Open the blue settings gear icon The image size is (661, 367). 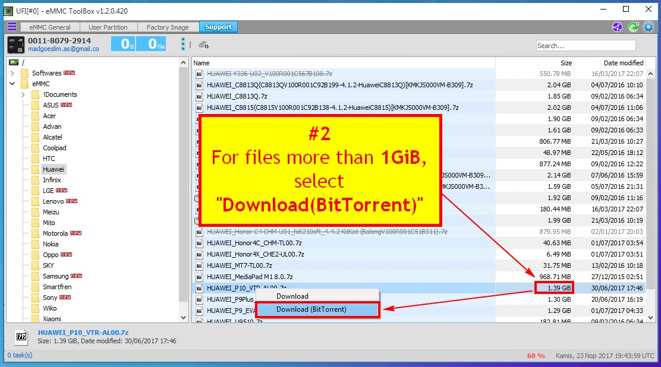(x=649, y=27)
